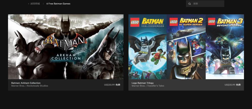Screen dimensions: 252x109
Task: Return to store via 返回商城 link
Action: pos(35,4)
